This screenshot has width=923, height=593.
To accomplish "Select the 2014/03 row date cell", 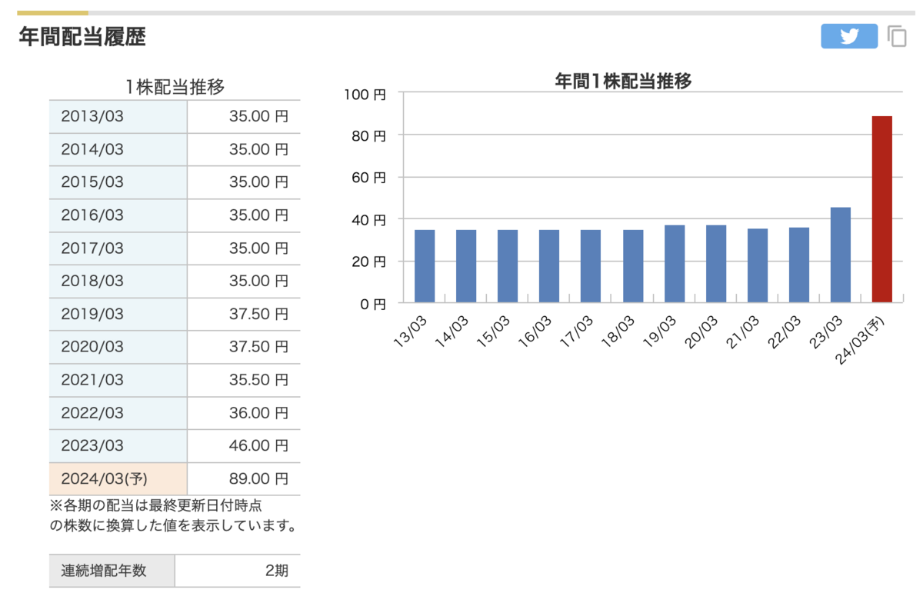I will 118,150.
